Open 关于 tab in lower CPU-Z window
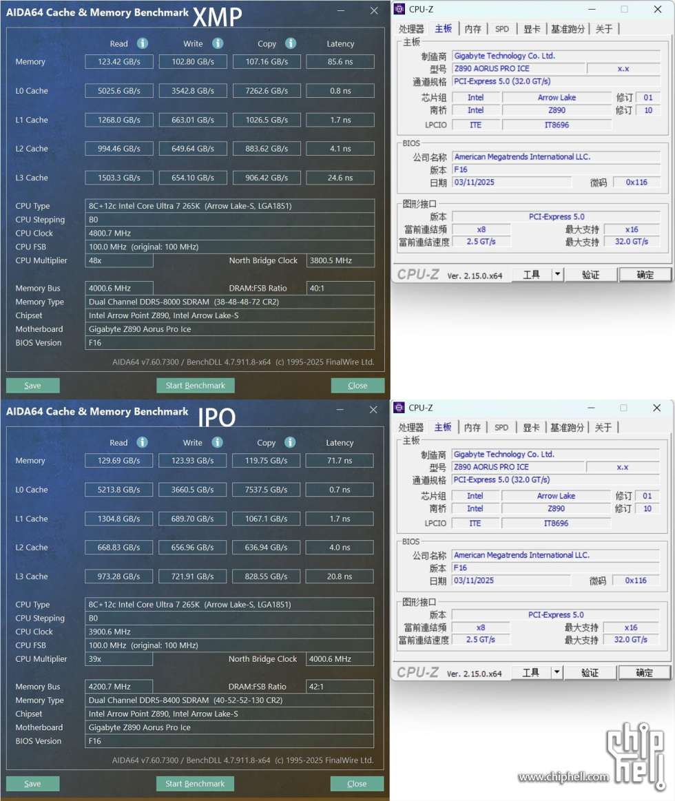Image resolution: width=675 pixels, height=801 pixels. click(603, 428)
